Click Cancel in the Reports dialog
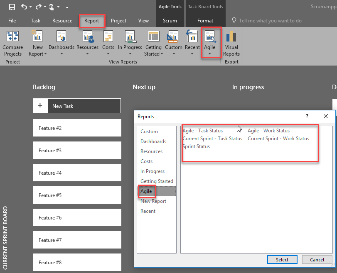This screenshot has height=273, width=337. pyautogui.click(x=317, y=260)
